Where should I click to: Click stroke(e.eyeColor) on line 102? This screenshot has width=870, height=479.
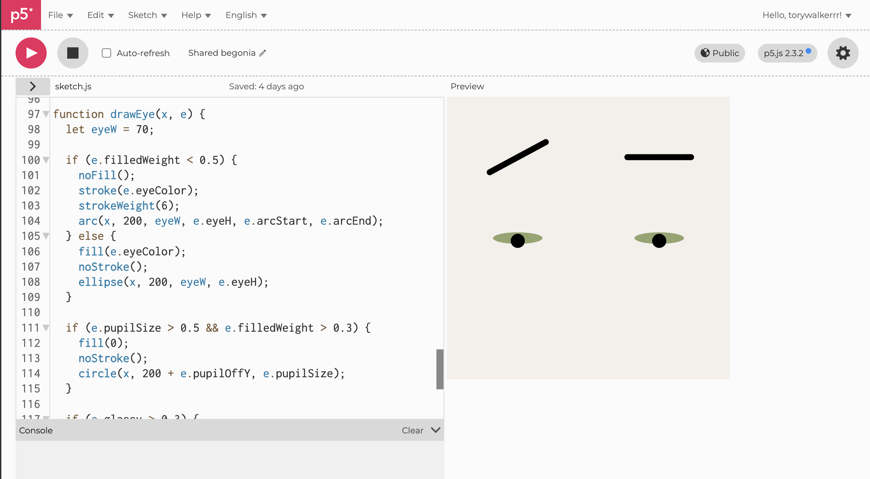(138, 190)
